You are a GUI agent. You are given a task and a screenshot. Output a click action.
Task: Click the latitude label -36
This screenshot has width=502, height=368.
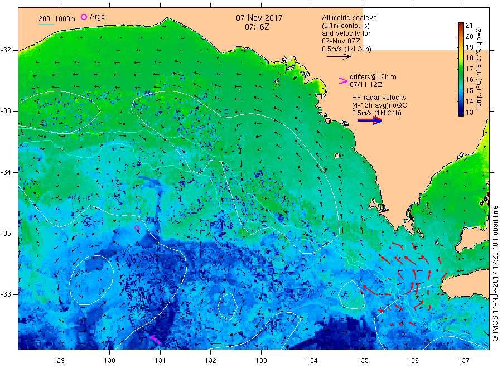(6, 294)
